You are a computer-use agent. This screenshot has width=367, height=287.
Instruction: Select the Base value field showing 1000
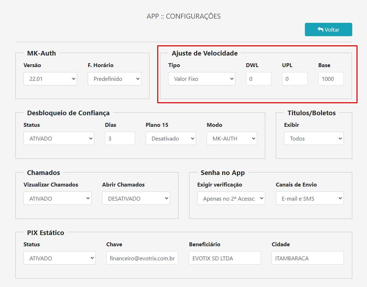coord(331,79)
